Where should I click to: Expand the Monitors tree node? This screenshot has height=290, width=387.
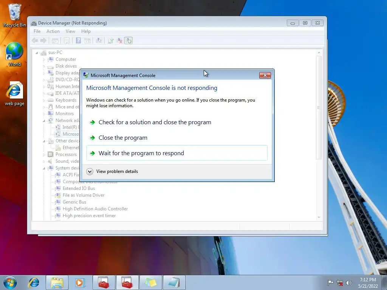pyautogui.click(x=44, y=114)
